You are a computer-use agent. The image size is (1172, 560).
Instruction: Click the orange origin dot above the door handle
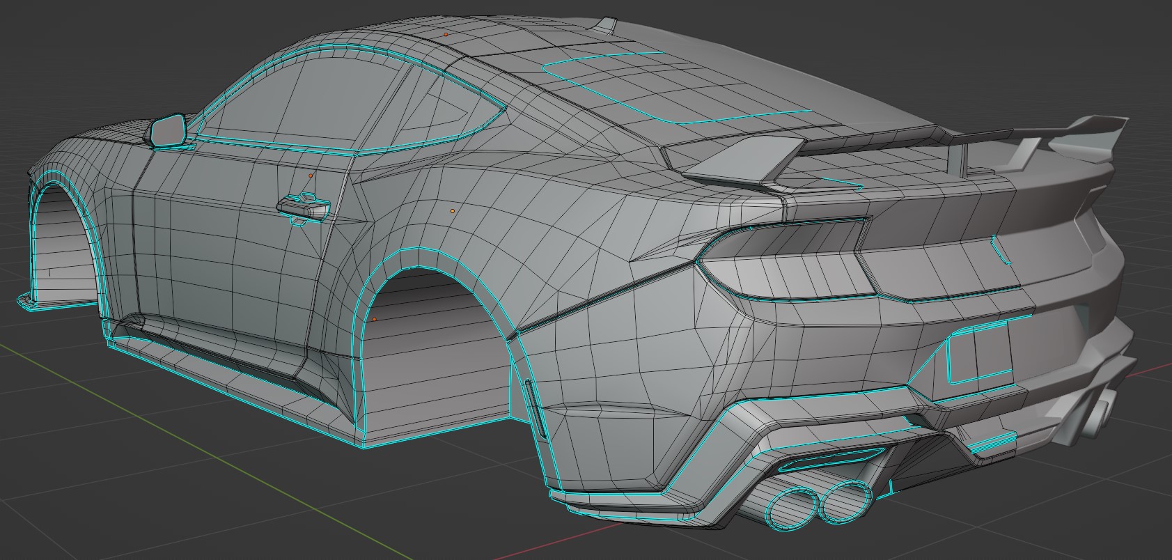click(x=311, y=176)
